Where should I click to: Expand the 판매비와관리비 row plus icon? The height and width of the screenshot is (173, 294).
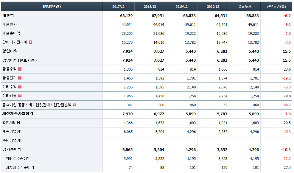pos(31,42)
